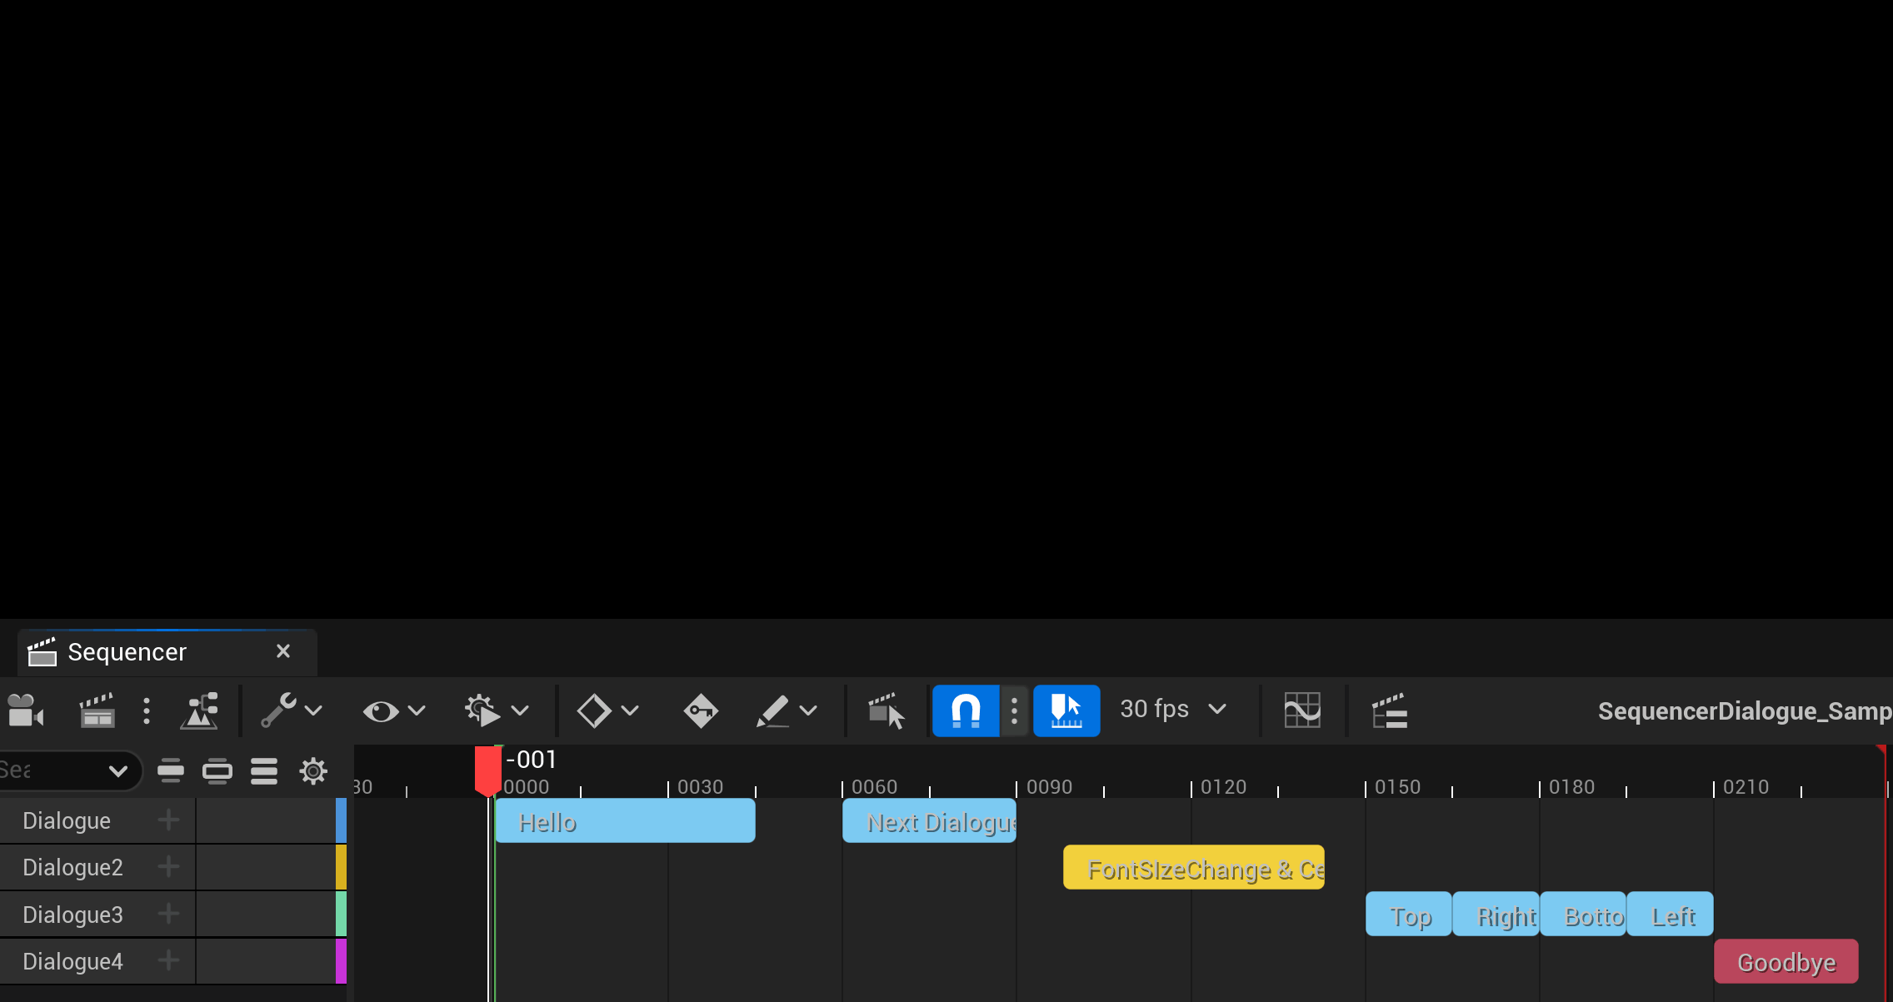Add a section with the Dialogue track plus button
This screenshot has height=1002, width=1893.
[167, 820]
